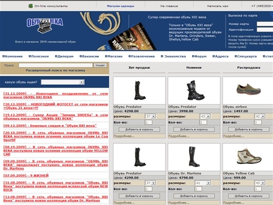Click Predator 4298.00 boot image, top row
The height and width of the screenshot is (205, 273).
[140, 90]
